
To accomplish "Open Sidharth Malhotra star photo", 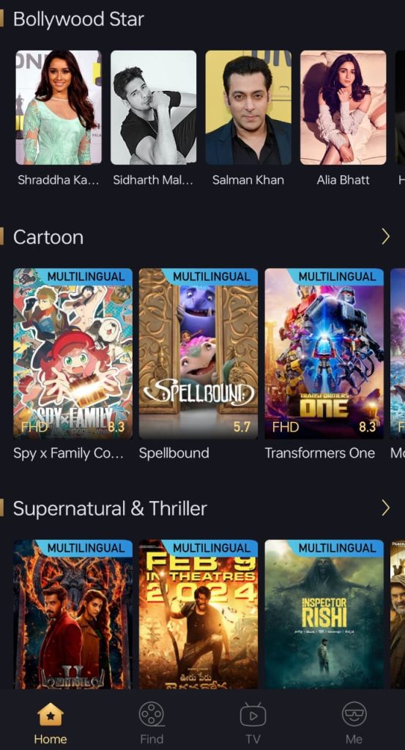I will pyautogui.click(x=154, y=108).
